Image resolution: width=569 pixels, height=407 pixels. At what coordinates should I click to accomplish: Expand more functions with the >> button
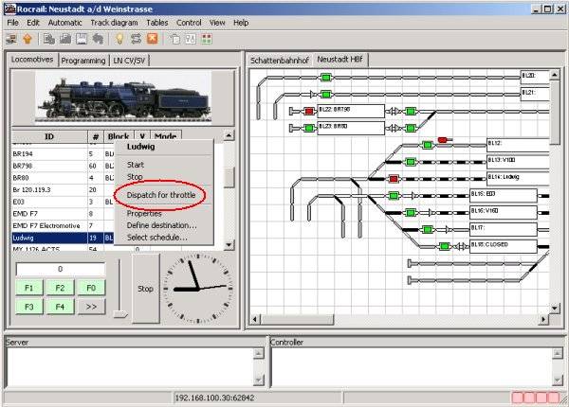pos(90,307)
